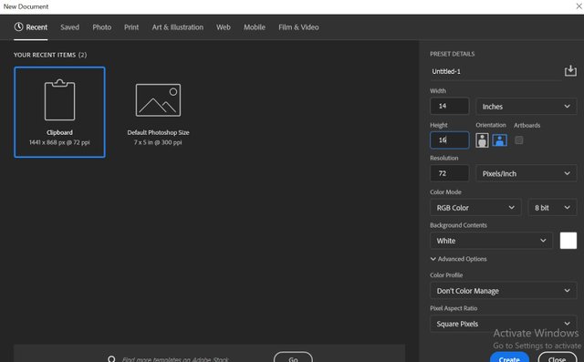The width and height of the screenshot is (584, 362).
Task: Choose the Default Photoshop Size preset
Action: [x=158, y=112]
